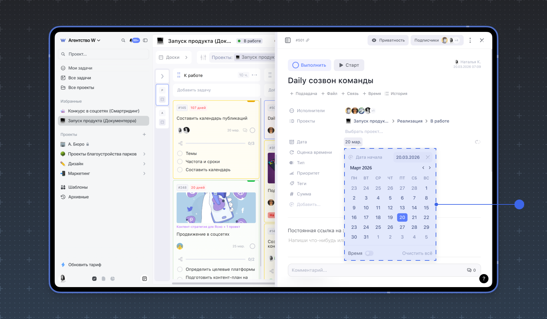Toggle sidebar panel layout icon
Image resolution: width=547 pixels, height=319 pixels.
[145, 40]
